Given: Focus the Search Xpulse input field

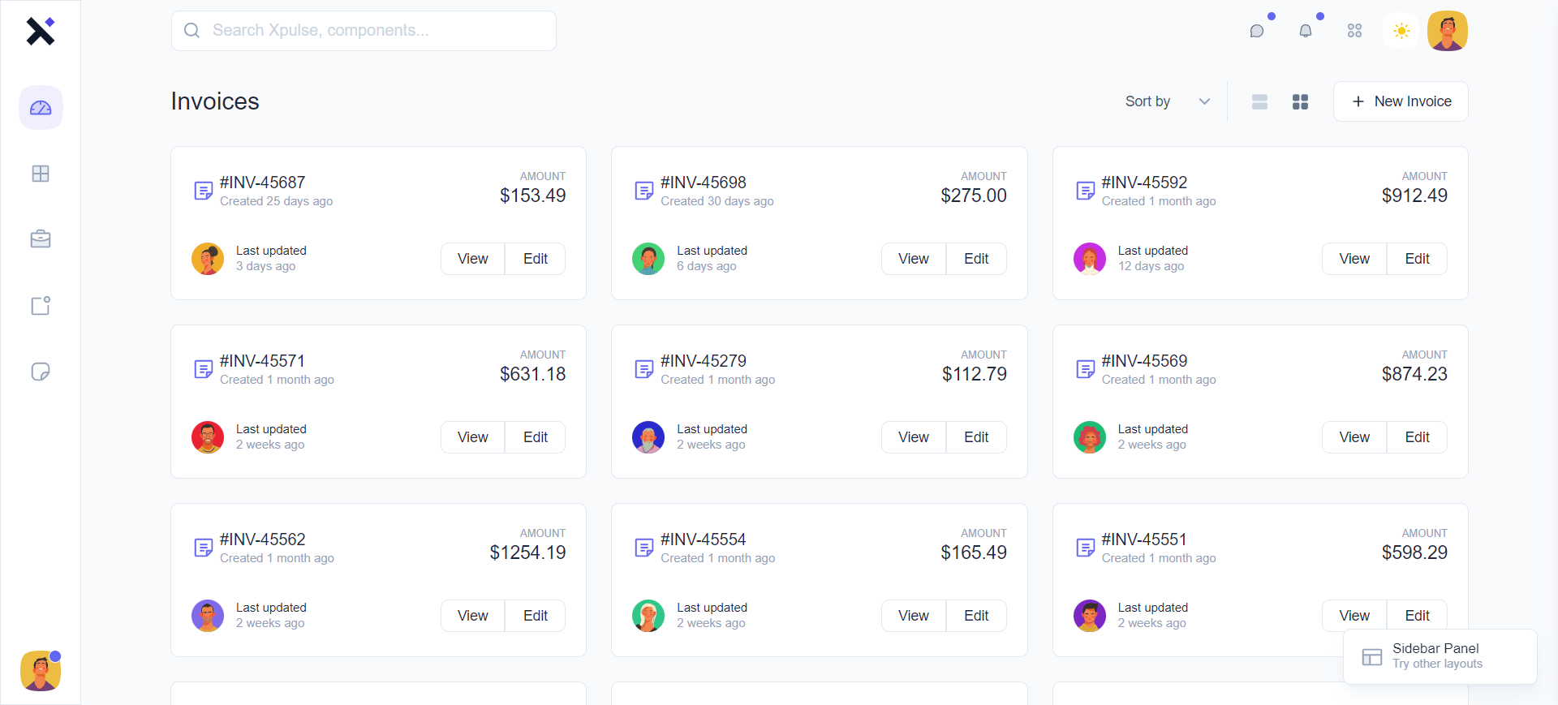Looking at the screenshot, I should click(x=364, y=31).
